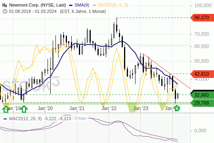Image resolution: width=214 pixels, height=143 pixels.
Task: Click the Jan '22 time axis label
Action: pyautogui.click(x=109, y=108)
